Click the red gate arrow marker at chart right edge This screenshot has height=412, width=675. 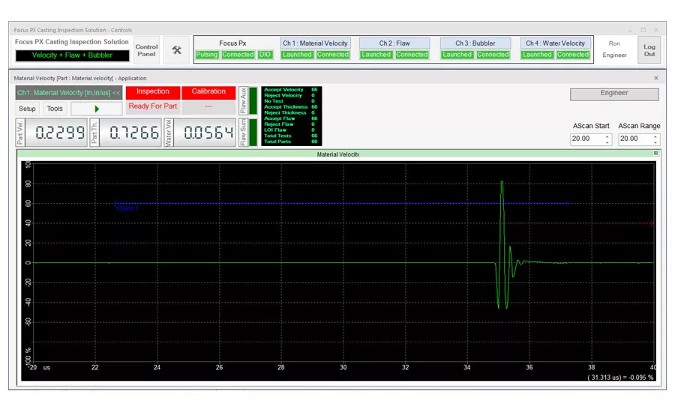652,223
